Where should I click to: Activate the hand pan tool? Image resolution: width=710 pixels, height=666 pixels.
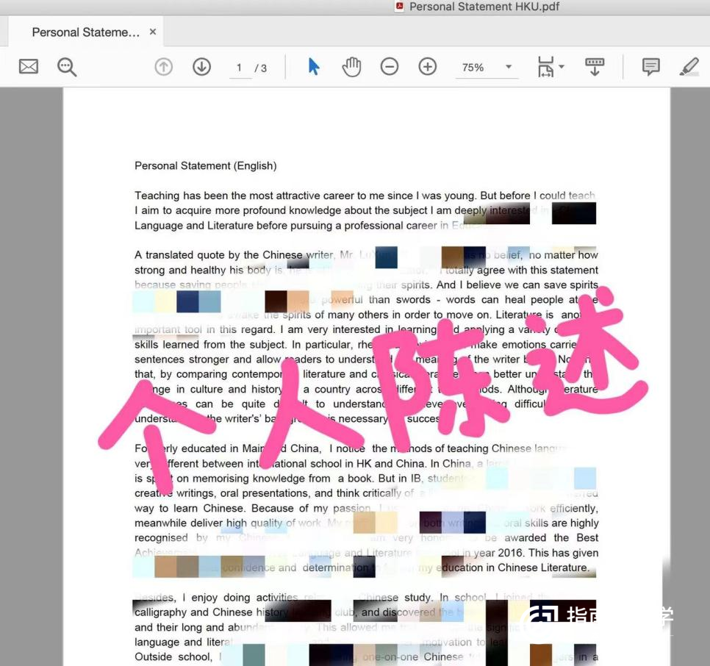point(351,67)
